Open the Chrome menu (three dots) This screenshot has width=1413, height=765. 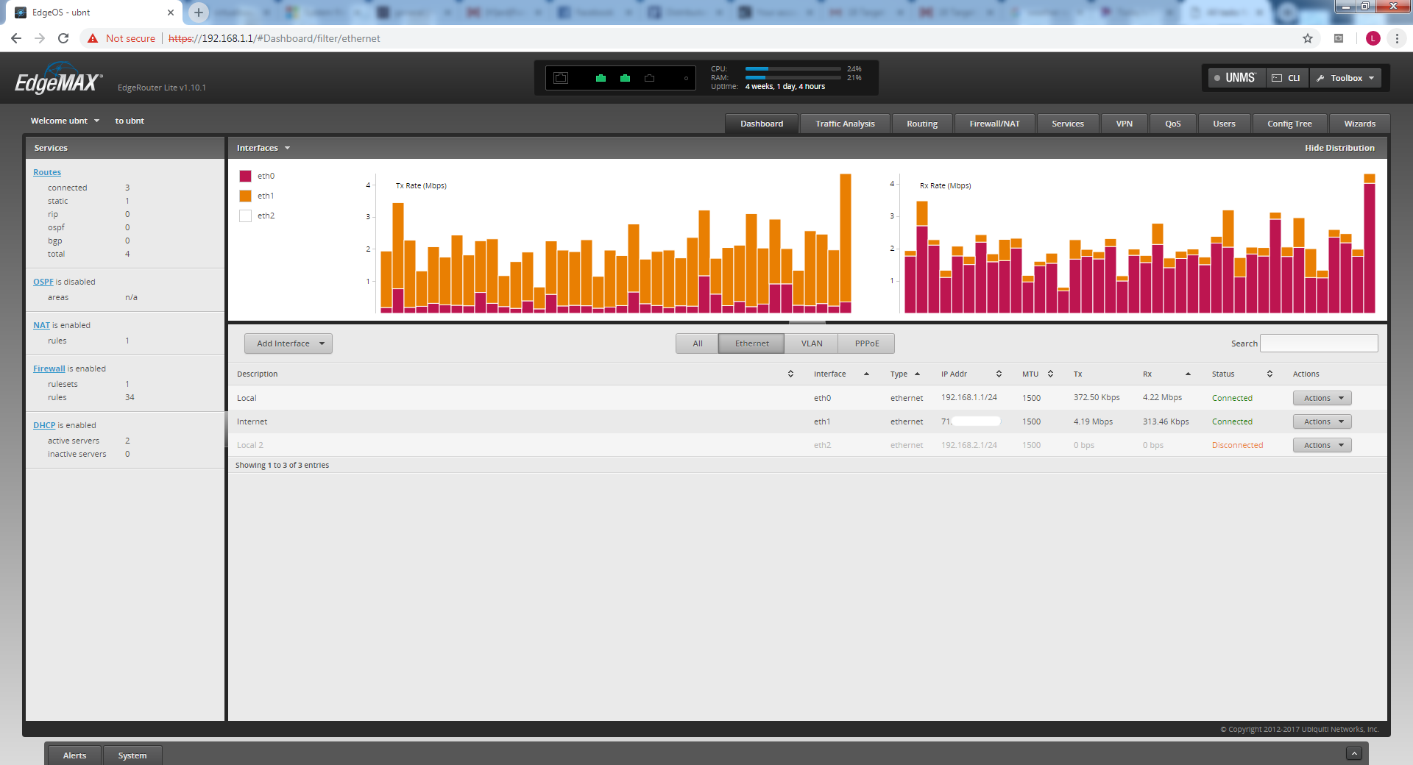point(1397,38)
